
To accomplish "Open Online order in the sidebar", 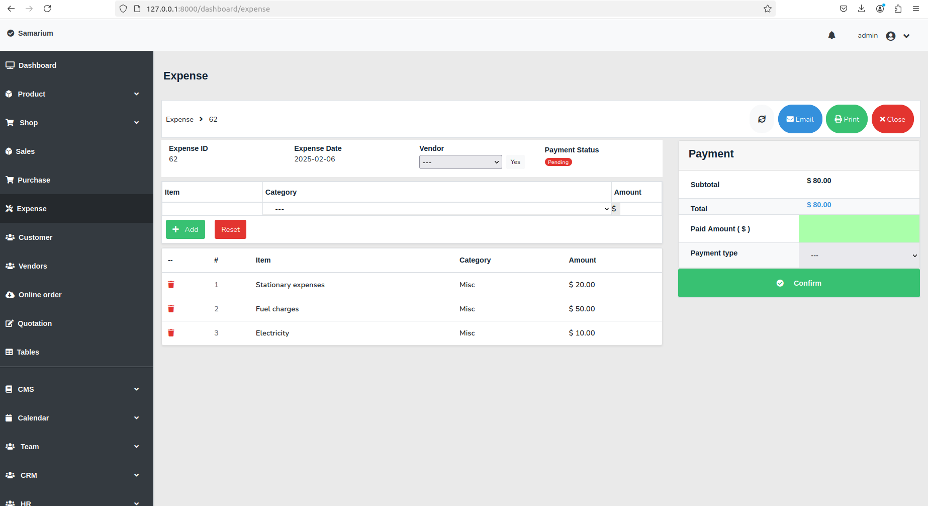I will [76, 295].
